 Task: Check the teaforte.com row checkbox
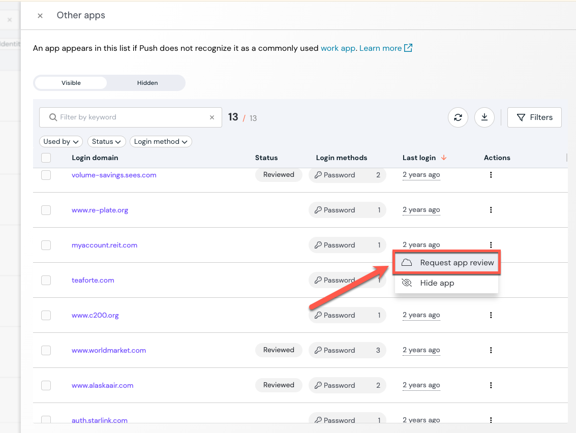pos(46,280)
